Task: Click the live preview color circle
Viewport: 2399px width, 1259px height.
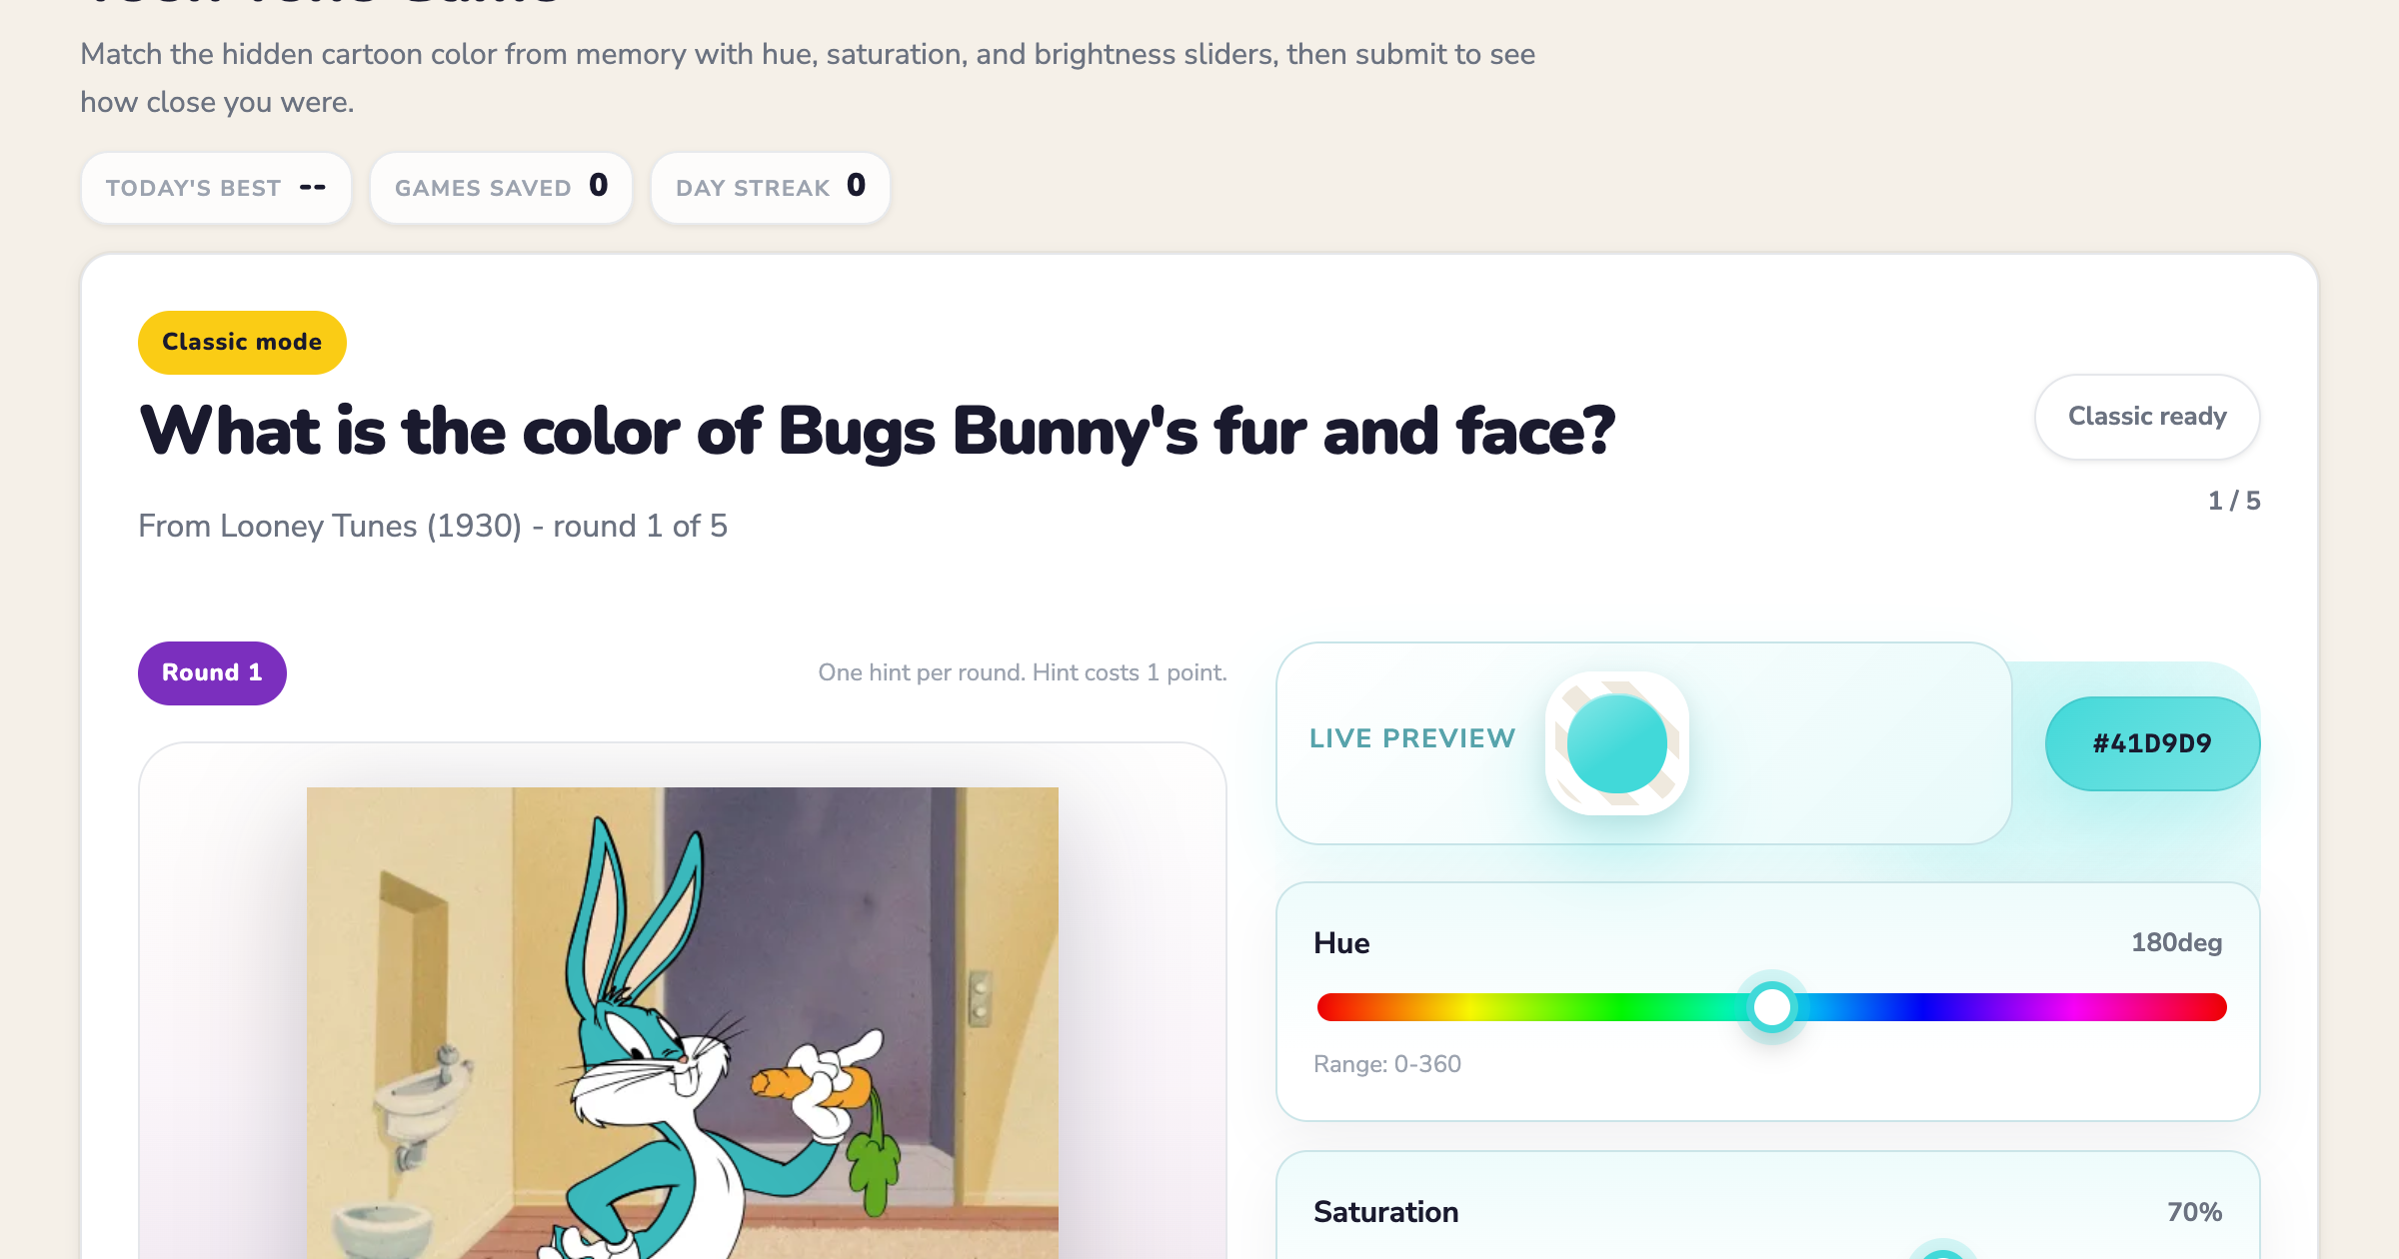Action: [x=1616, y=743]
